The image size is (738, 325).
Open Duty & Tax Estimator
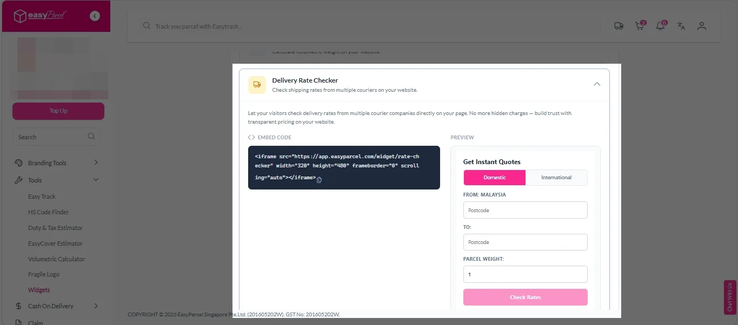[55, 228]
